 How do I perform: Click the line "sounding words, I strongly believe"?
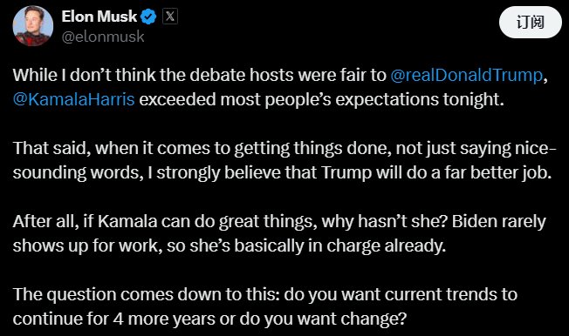[x=282, y=172]
